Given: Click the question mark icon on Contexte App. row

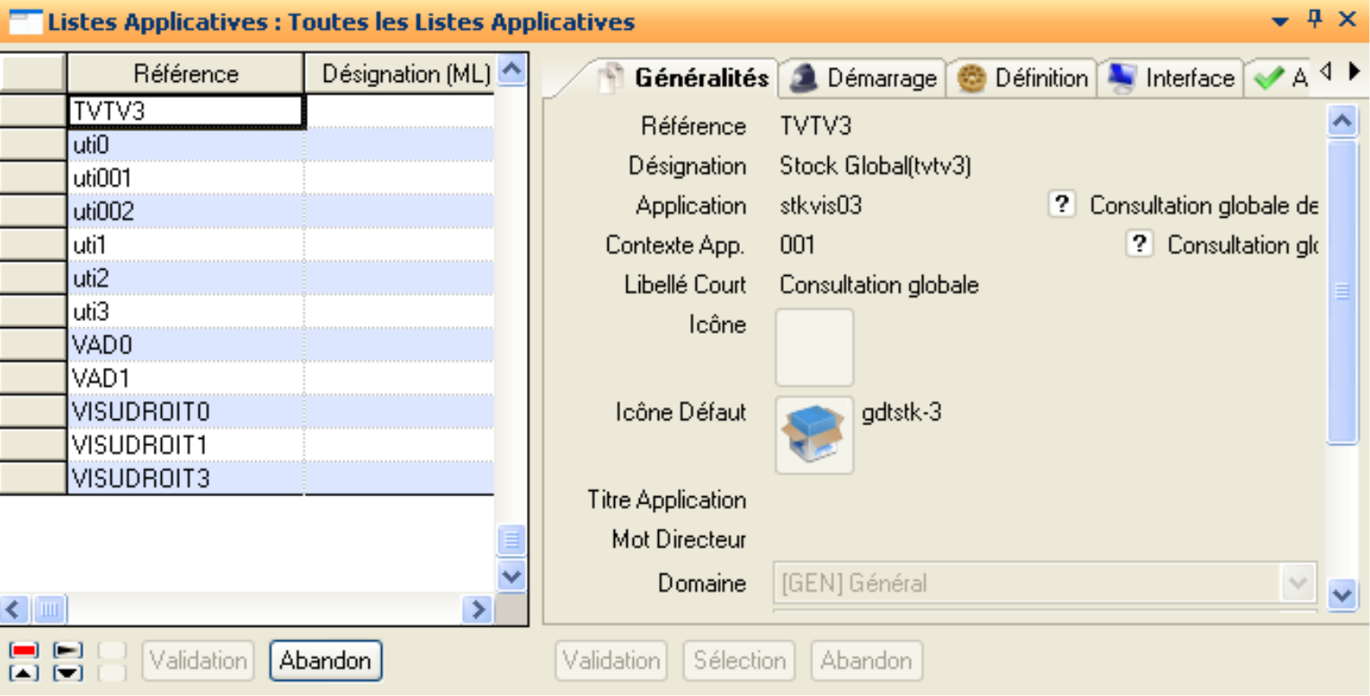Looking at the screenshot, I should point(1139,245).
